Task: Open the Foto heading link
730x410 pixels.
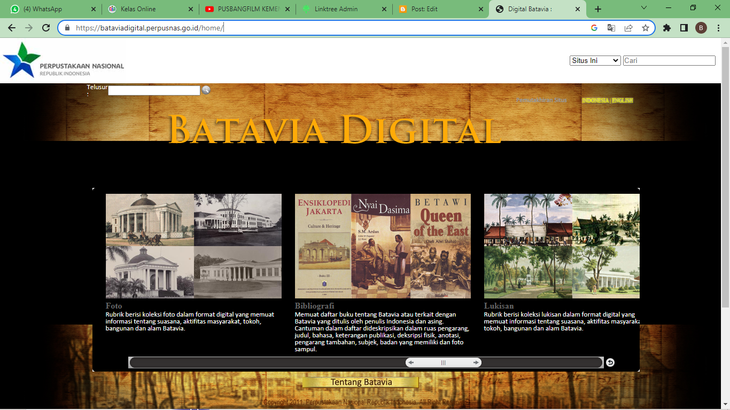Action: tap(114, 306)
